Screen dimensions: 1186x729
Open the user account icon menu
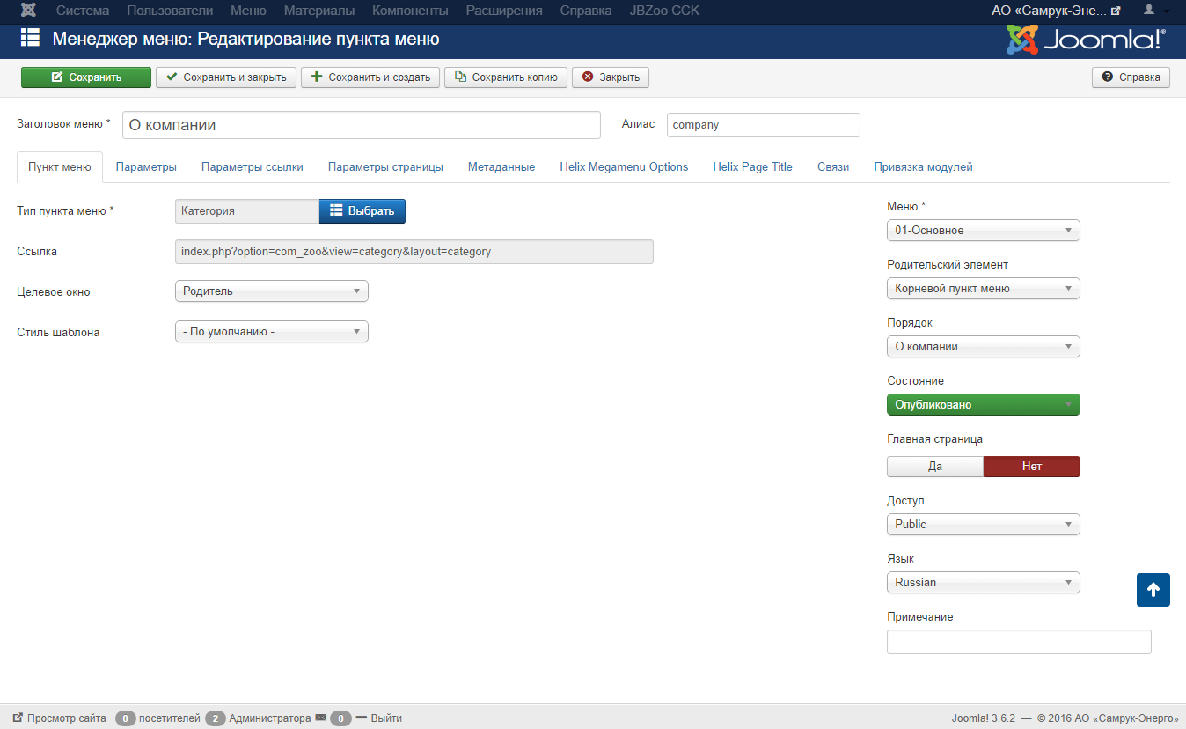coord(1153,11)
